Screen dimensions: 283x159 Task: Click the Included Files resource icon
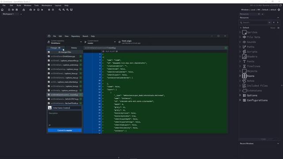pos(244,86)
